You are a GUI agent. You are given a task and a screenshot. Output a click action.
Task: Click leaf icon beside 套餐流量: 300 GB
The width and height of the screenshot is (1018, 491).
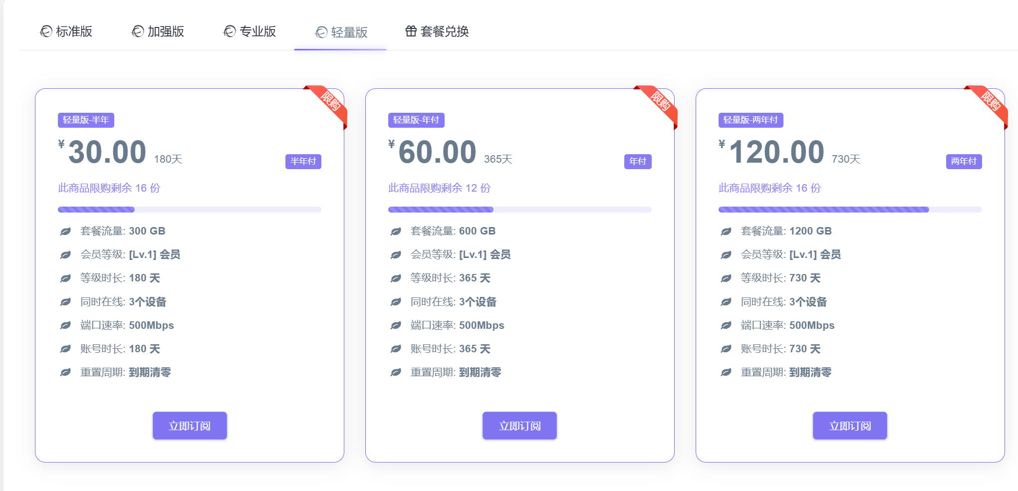point(65,232)
